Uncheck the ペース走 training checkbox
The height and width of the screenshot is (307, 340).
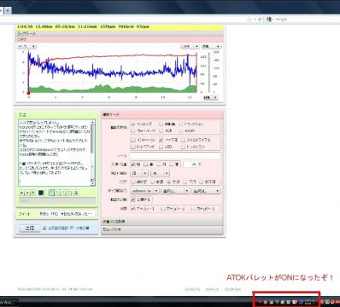click(161, 140)
